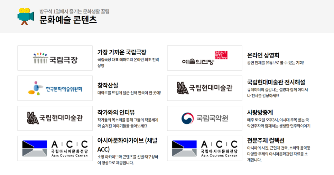This screenshot has height=175, width=334.
Task: Click description starting 작가들의 목소리를 통해
Action: [128, 123]
